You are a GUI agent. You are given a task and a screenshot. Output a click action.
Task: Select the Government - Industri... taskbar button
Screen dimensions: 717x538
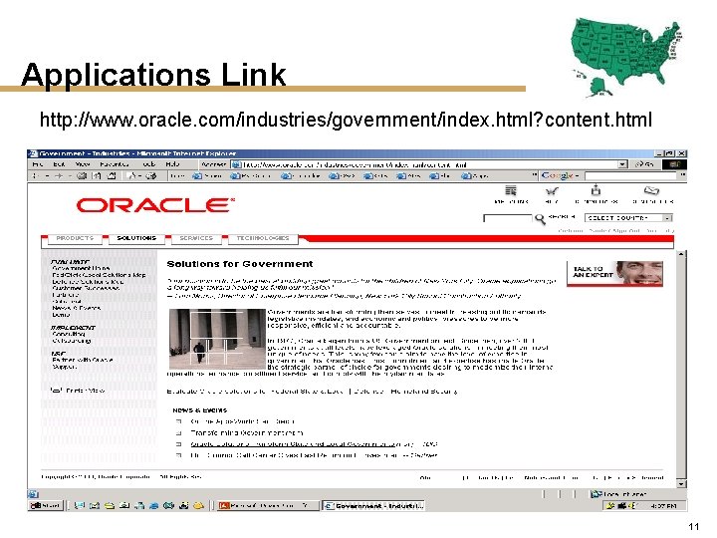[373, 505]
